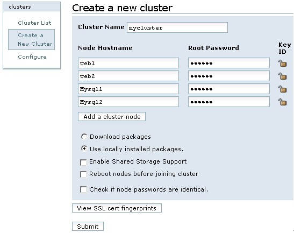Check if node passwords are identical box
Screen dimensions: 294x233
tap(83, 189)
